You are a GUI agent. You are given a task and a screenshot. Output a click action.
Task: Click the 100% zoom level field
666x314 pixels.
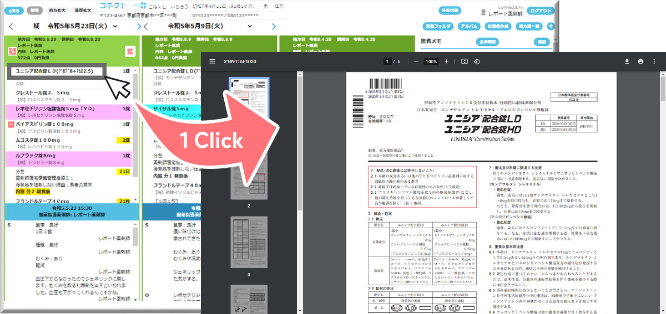431,61
